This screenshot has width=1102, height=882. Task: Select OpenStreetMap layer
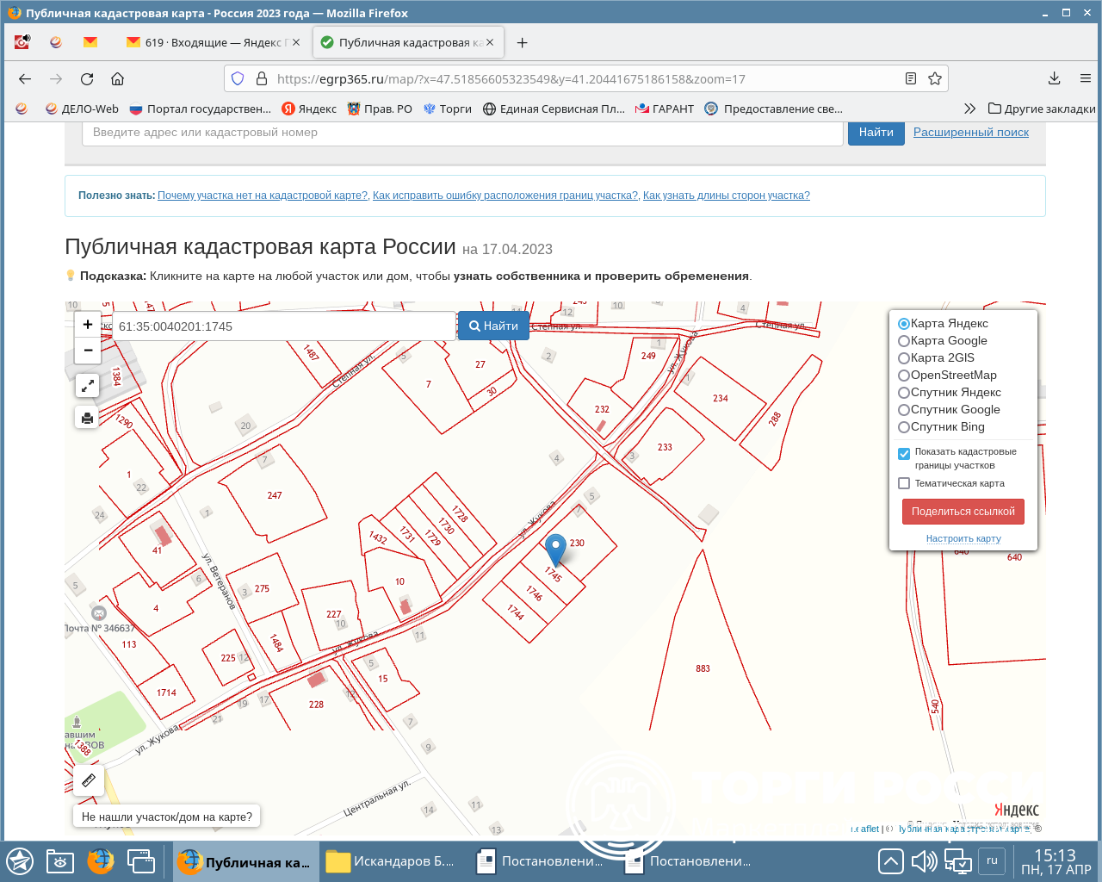[947, 375]
